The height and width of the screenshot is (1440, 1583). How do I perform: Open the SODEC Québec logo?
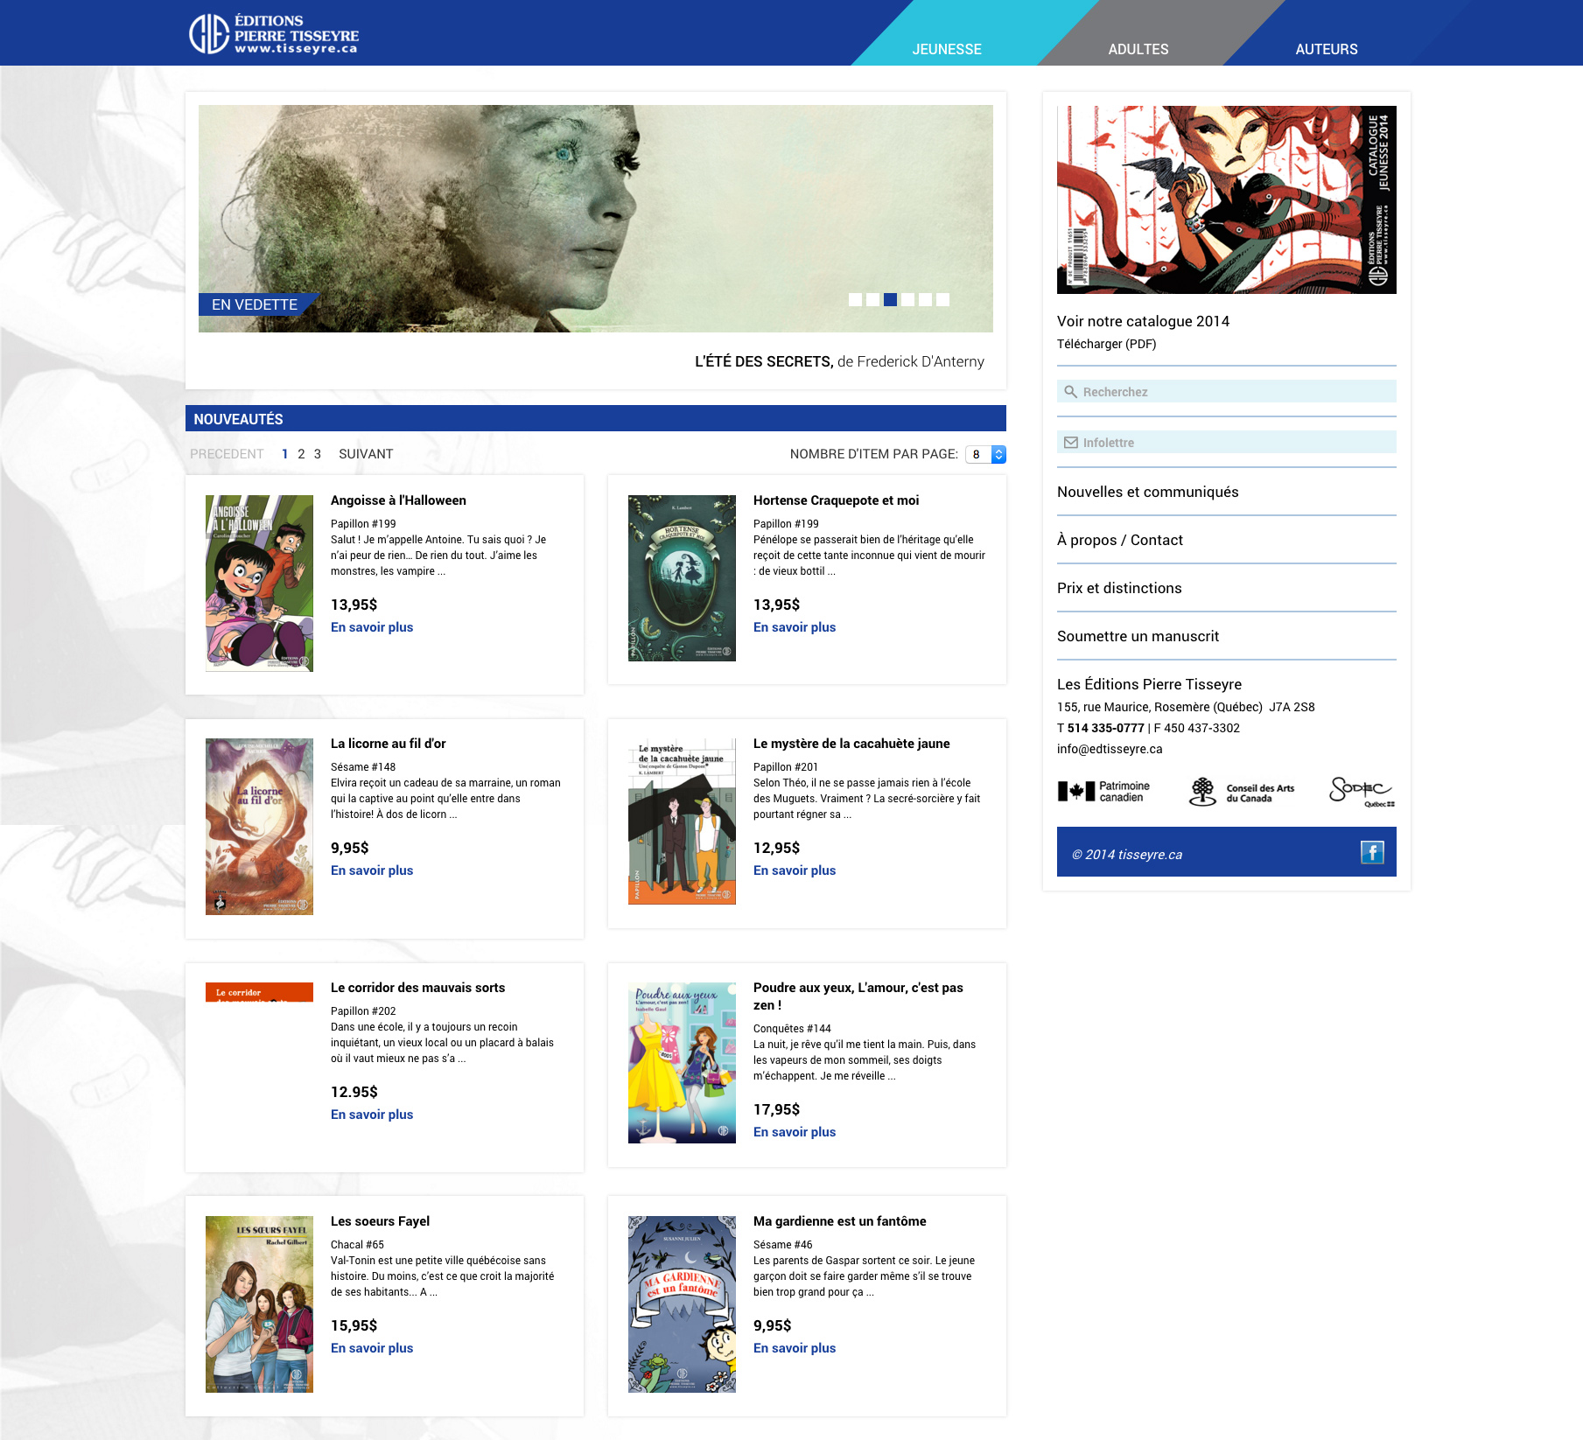tap(1361, 792)
